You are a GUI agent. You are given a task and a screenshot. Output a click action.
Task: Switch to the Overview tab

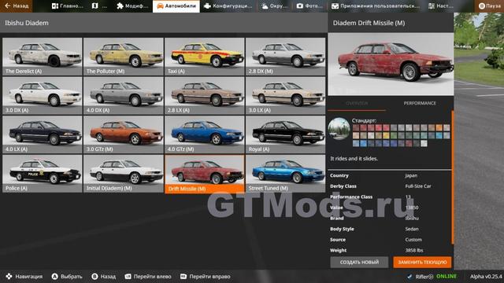pyautogui.click(x=357, y=103)
